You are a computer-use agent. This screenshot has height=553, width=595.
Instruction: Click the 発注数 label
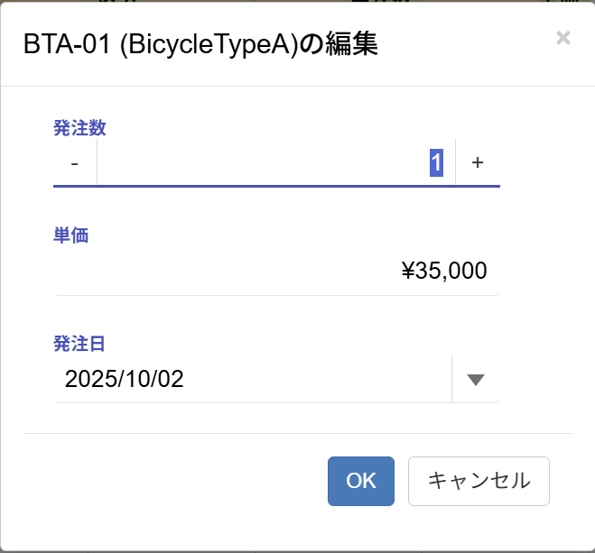[79, 128]
